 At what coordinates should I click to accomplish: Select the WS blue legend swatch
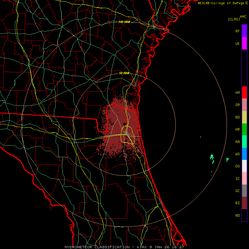[244, 154]
